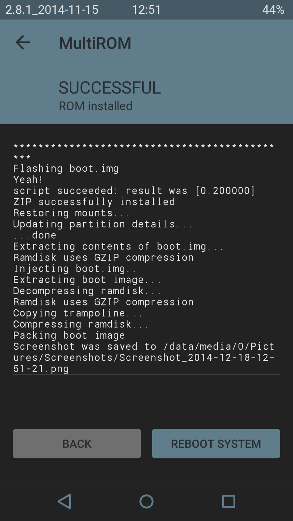Viewport: 293px width, 521px height.
Task: Tap the back arrow next to MultiROM
Action: pos(23,43)
